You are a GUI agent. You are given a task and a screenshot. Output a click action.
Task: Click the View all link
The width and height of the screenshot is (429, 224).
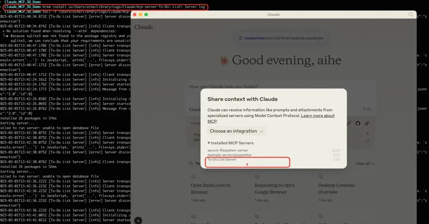365,163
